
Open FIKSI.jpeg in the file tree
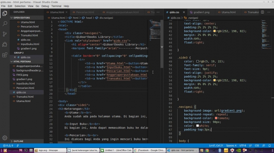22,75
